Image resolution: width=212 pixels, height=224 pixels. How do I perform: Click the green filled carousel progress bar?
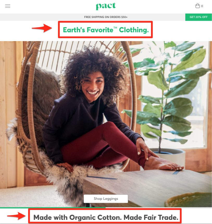pos(53,208)
